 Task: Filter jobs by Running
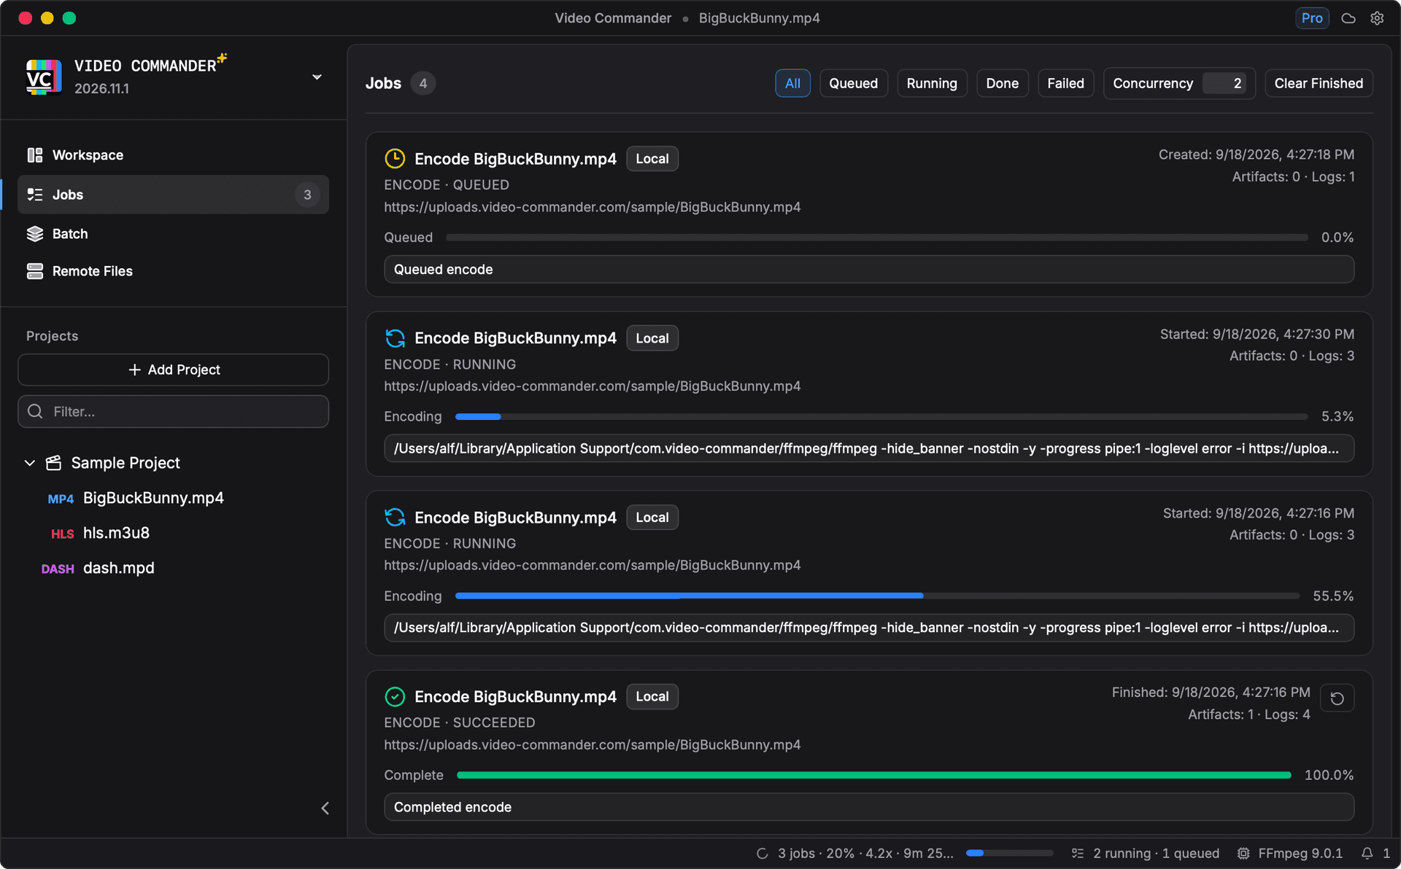click(932, 83)
